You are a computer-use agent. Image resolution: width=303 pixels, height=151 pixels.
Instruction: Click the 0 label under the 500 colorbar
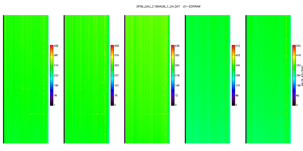297,105
